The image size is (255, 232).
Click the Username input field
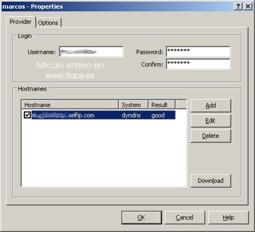coord(91,51)
